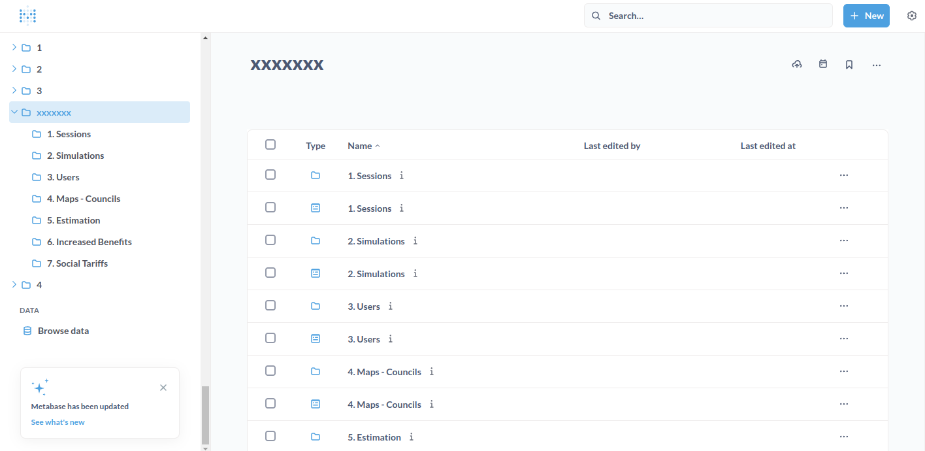This screenshot has width=925, height=451.
Task: Collapse the xxxxxxx collection in the sidebar
Action: click(14, 112)
